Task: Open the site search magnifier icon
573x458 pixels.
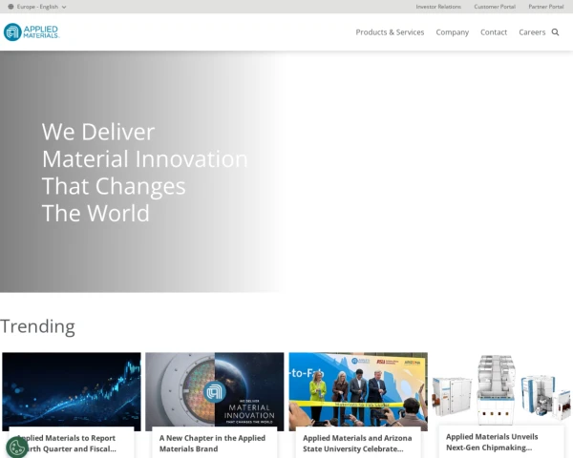Action: click(x=555, y=32)
